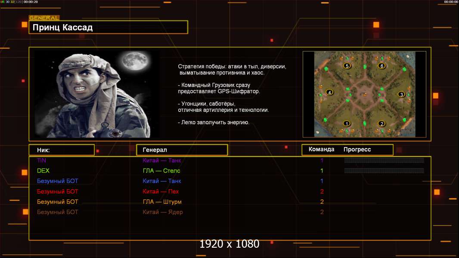Click the center supply crate on the minimap
The width and height of the screenshot is (459, 258).
pos(364,94)
